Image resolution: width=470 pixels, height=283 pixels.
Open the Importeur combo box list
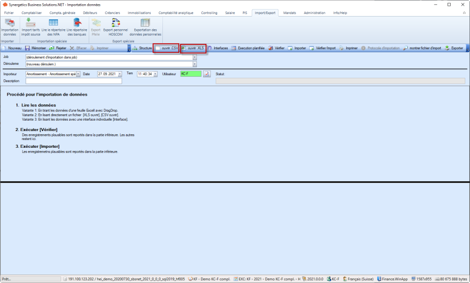click(x=78, y=74)
